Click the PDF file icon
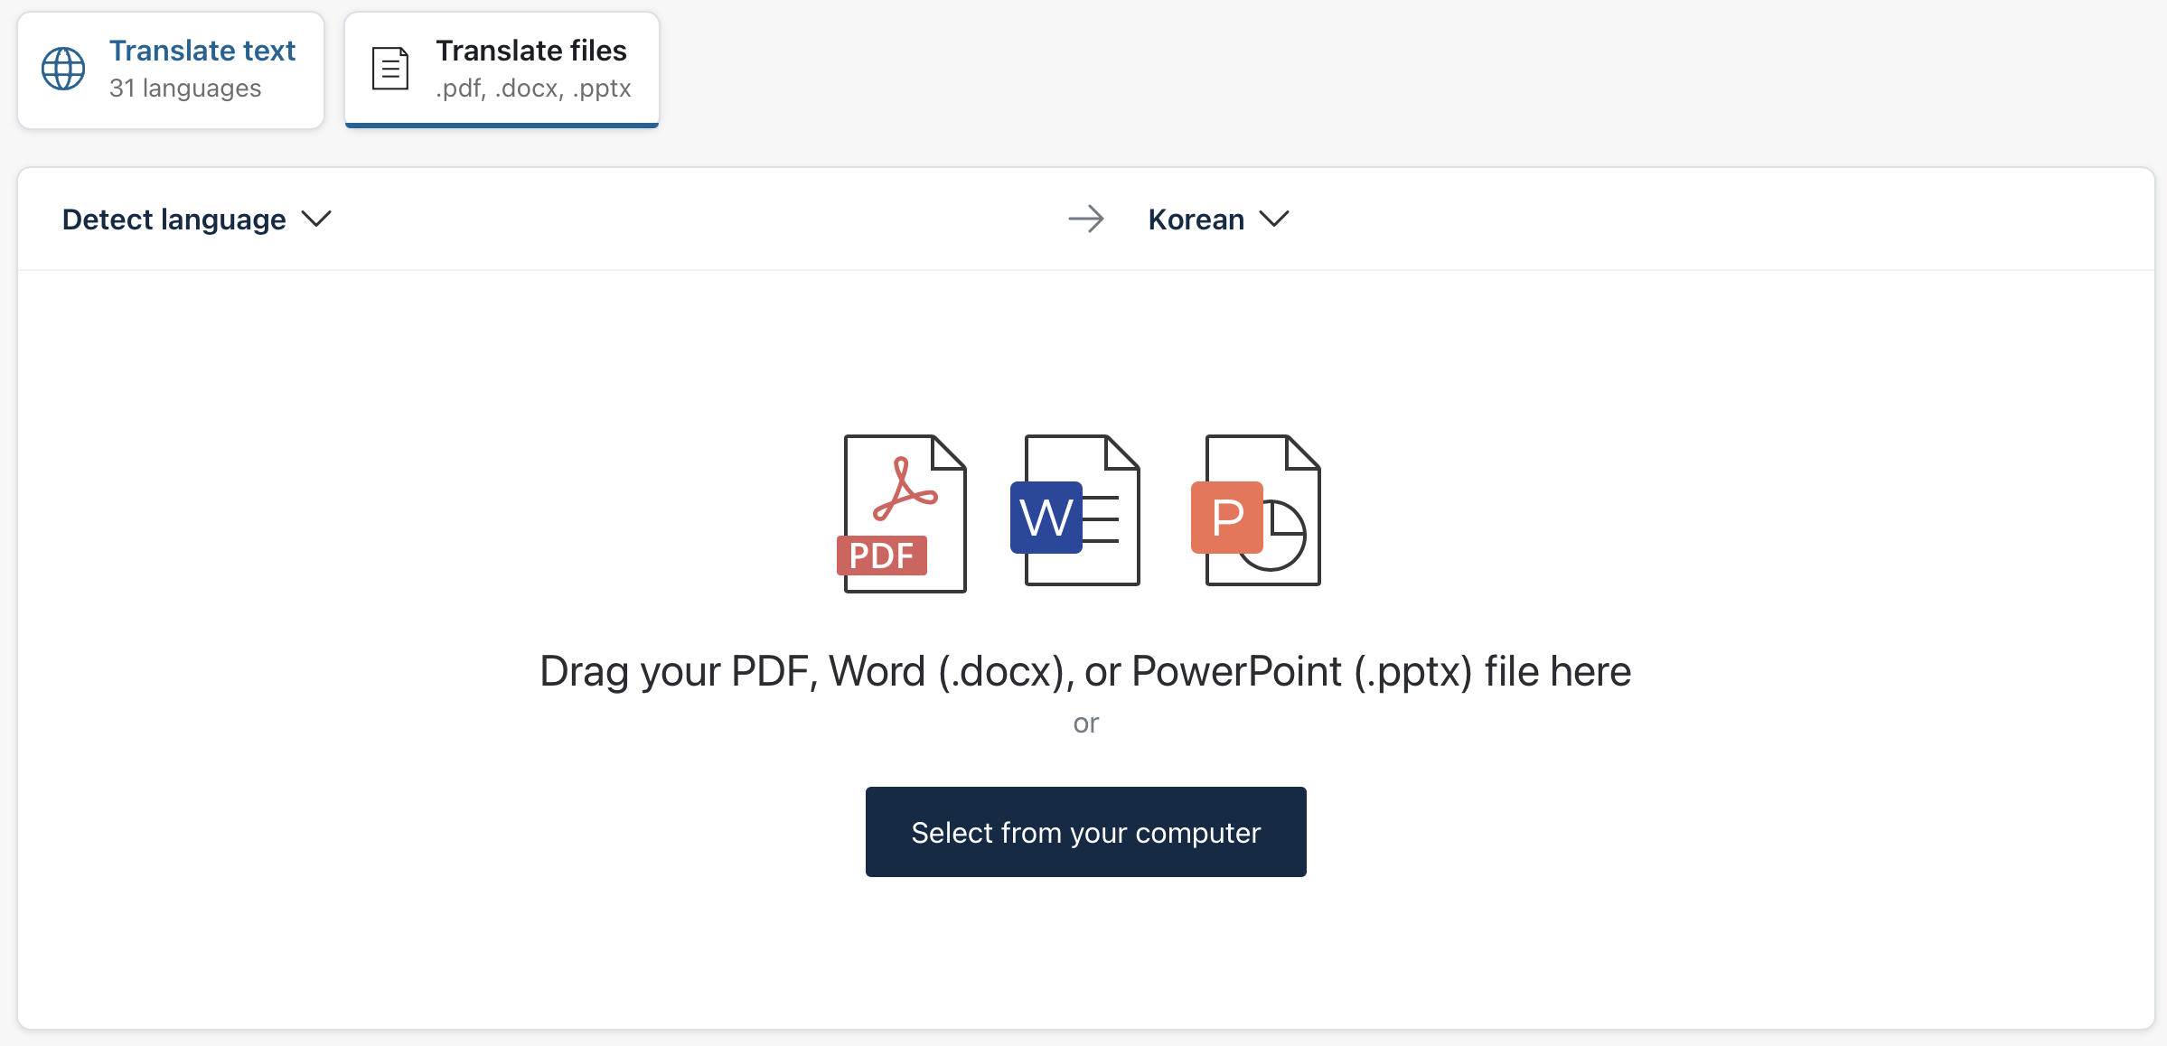 [x=902, y=513]
